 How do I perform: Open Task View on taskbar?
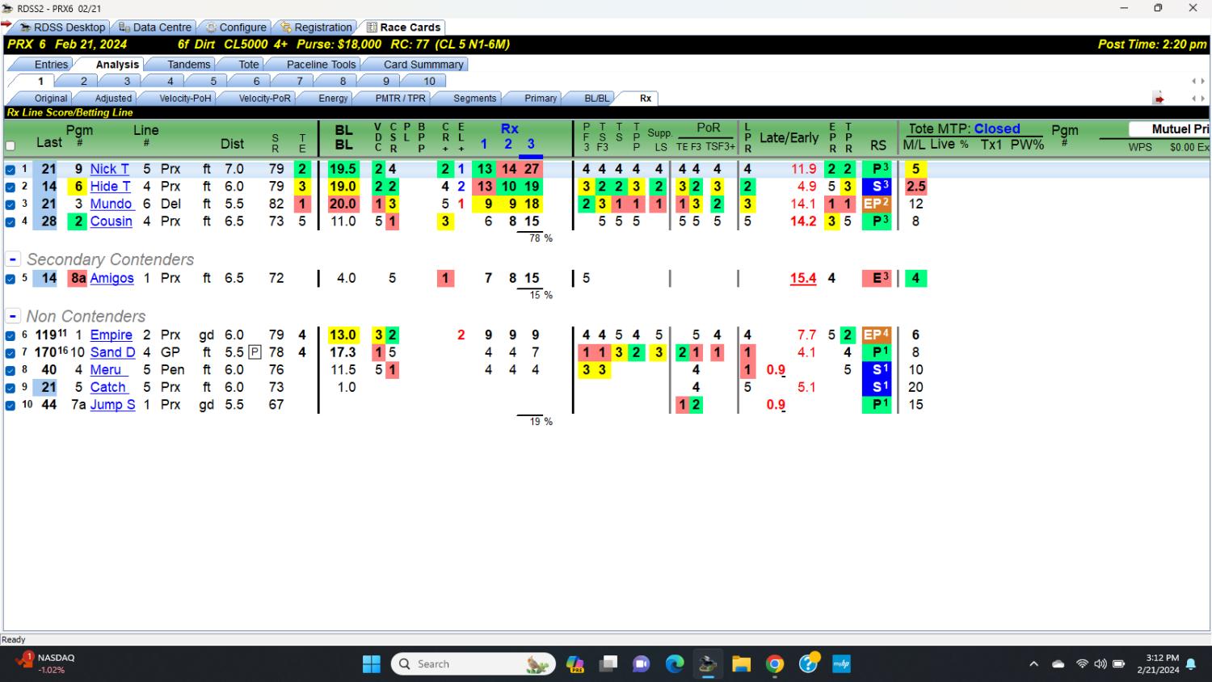point(608,664)
